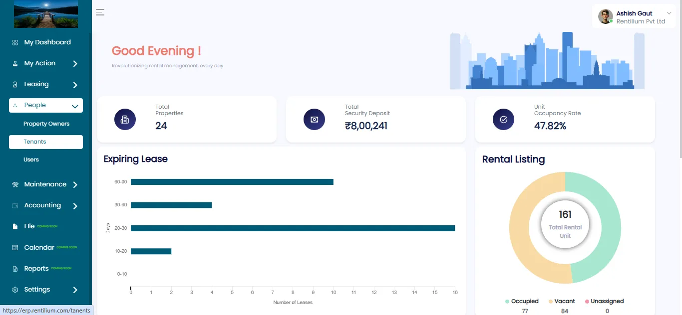Click the My Action person icon
This screenshot has width=682, height=315.
click(x=15, y=64)
